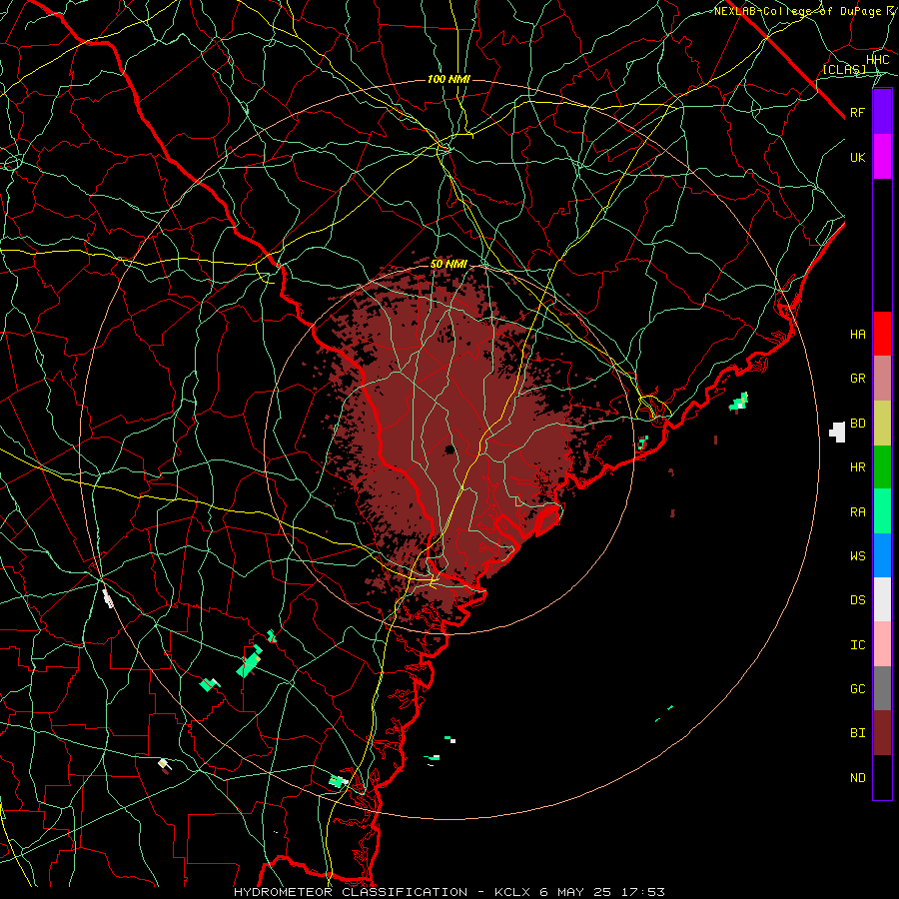Click the magenta UK legend swatch
The height and width of the screenshot is (899, 899).
point(882,157)
